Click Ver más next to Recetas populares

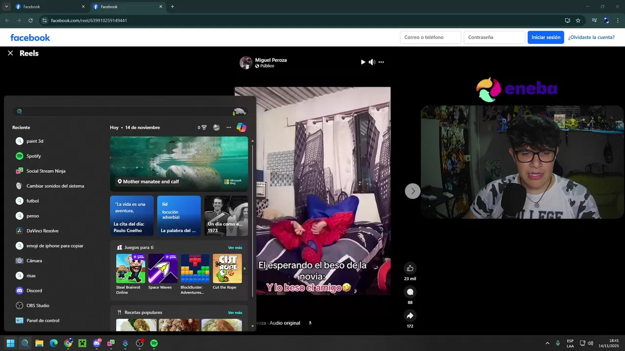tap(235, 312)
